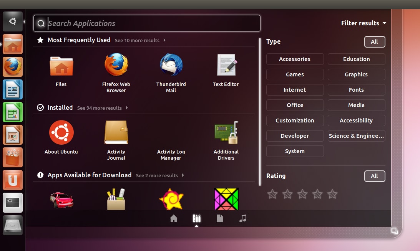Click the Dash resize corner icon
Image resolution: width=420 pixels, height=251 pixels.
(x=394, y=230)
